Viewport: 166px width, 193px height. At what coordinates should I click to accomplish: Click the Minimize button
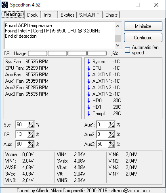click(143, 26)
